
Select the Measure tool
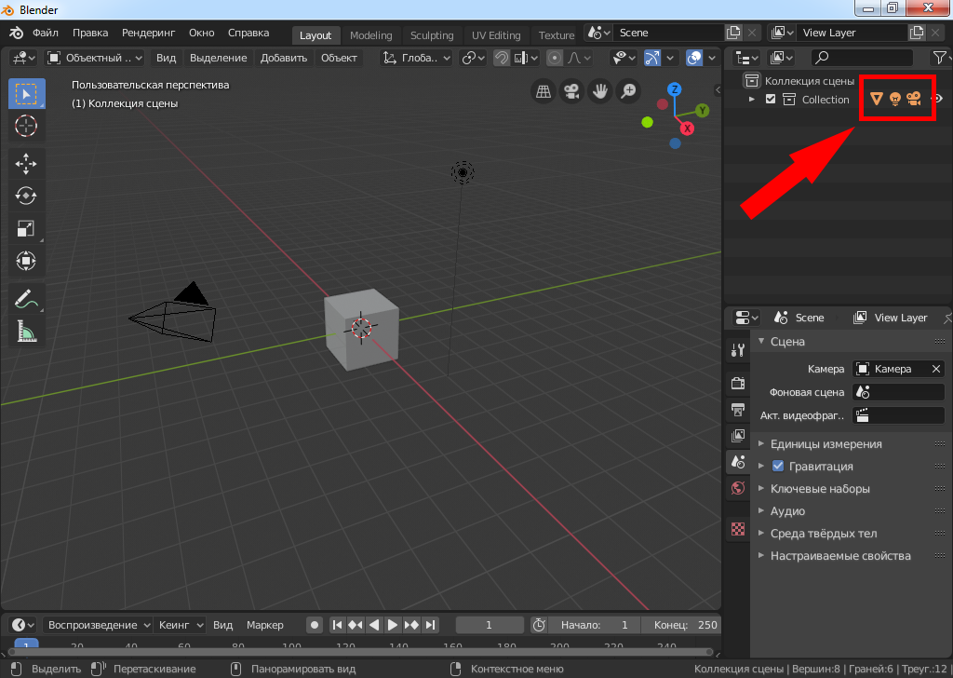click(26, 331)
